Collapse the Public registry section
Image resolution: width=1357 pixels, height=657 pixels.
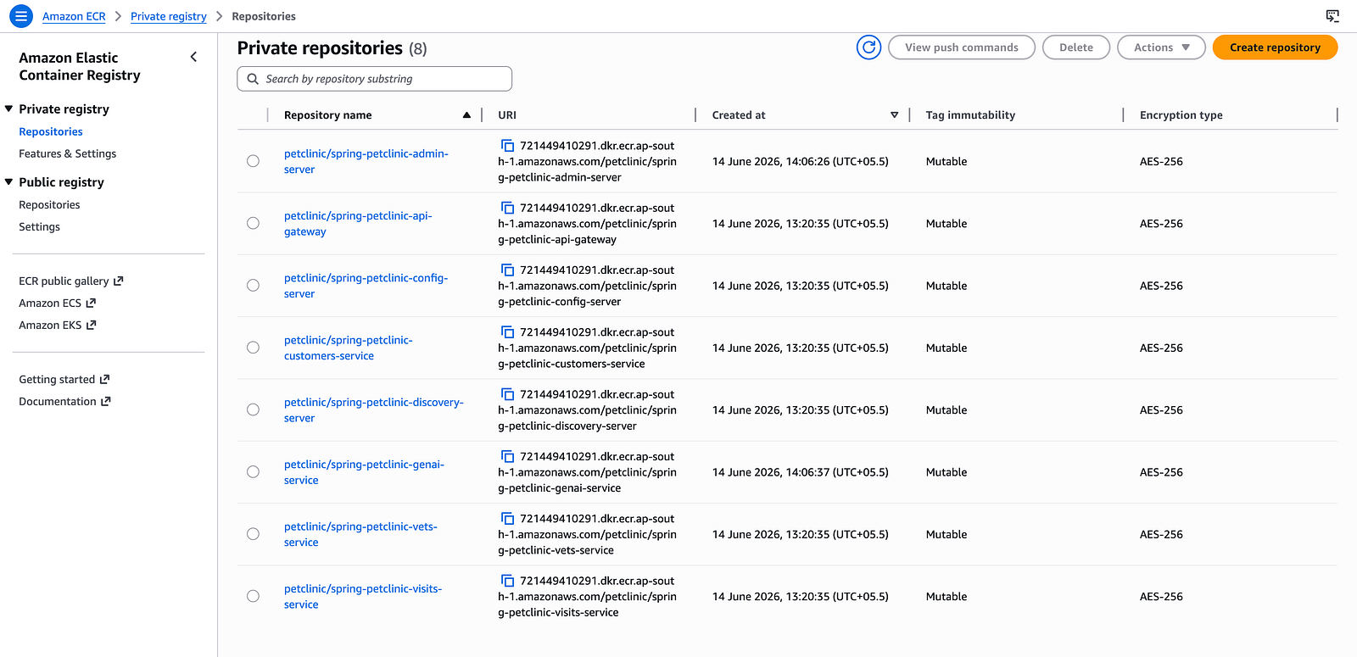(8, 181)
